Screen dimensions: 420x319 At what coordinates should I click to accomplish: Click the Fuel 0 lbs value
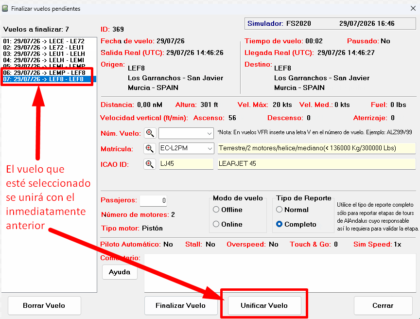tap(398, 105)
